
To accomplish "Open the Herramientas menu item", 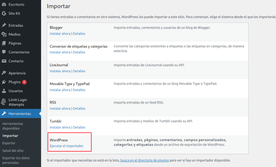I will point(20,114).
